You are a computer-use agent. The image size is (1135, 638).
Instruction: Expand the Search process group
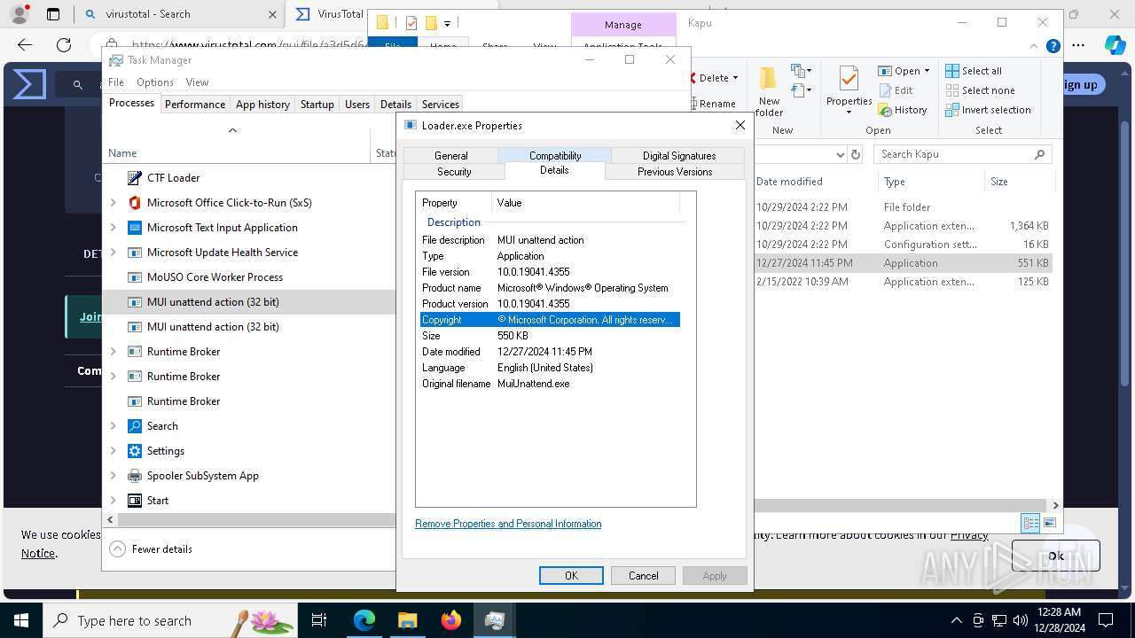coord(113,426)
